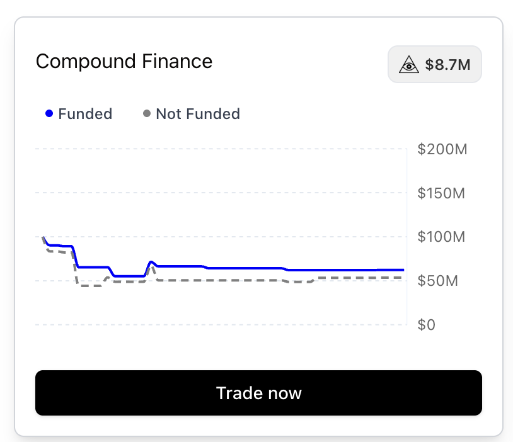Toggle the Funded legend series
The height and width of the screenshot is (442, 513).
pyautogui.click(x=79, y=114)
